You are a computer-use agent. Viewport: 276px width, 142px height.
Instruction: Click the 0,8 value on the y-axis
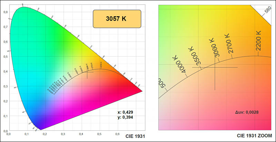[x=6, y=12]
